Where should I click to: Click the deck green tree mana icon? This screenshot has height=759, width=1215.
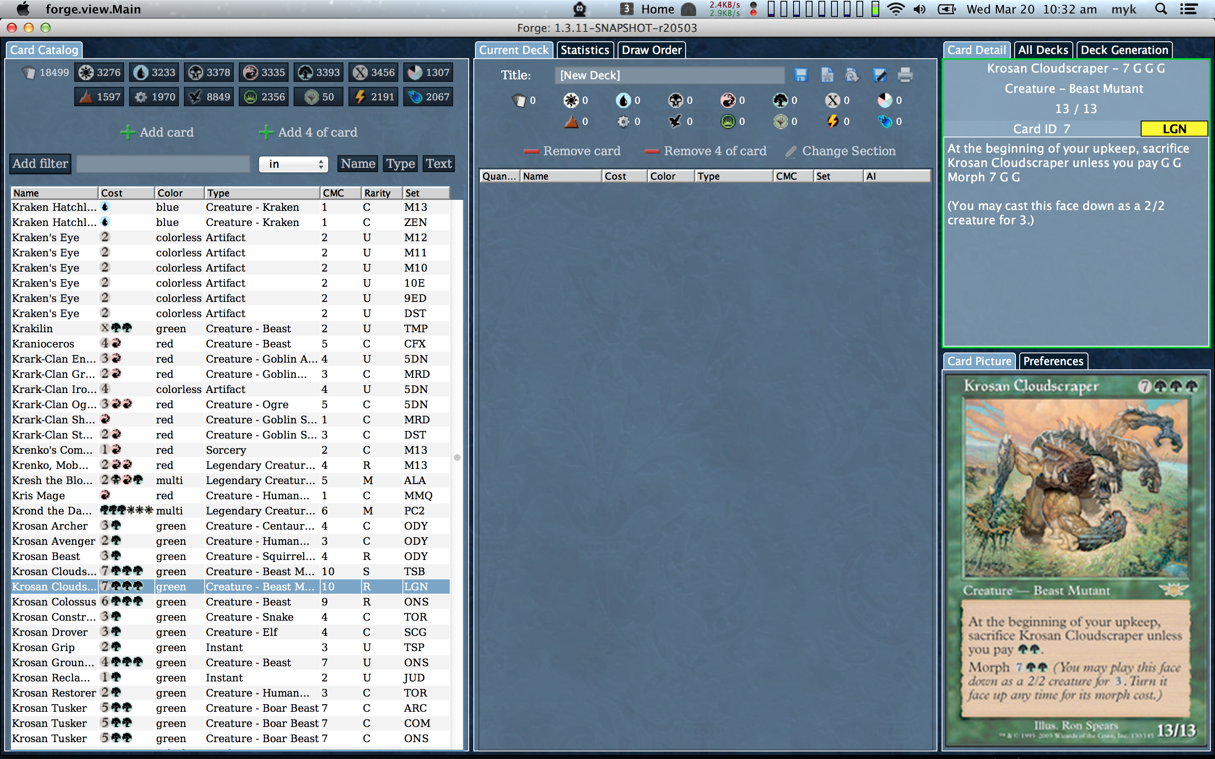[780, 100]
